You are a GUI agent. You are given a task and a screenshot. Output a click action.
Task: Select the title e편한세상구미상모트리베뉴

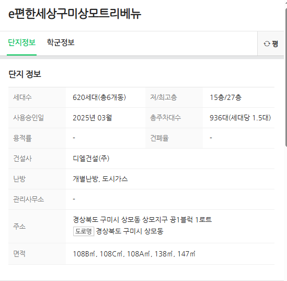coord(75,14)
